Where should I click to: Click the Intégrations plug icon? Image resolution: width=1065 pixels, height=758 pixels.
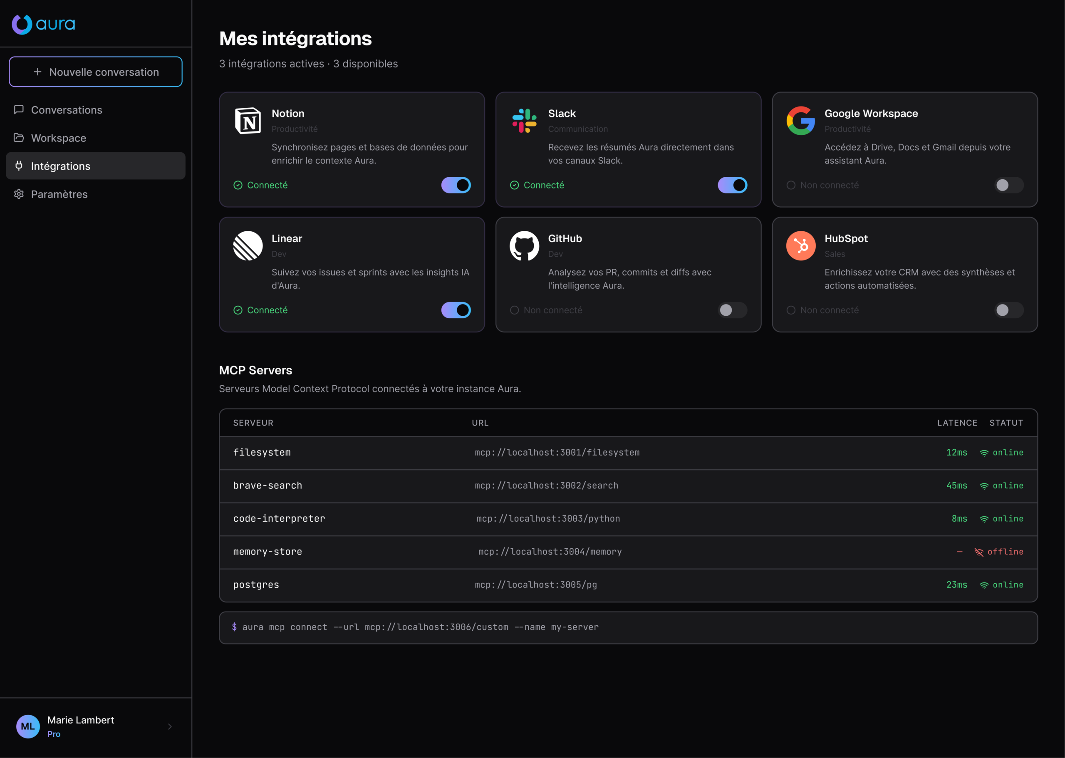(x=19, y=166)
